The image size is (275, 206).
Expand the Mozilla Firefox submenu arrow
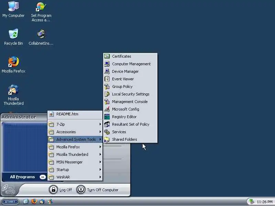point(100,147)
